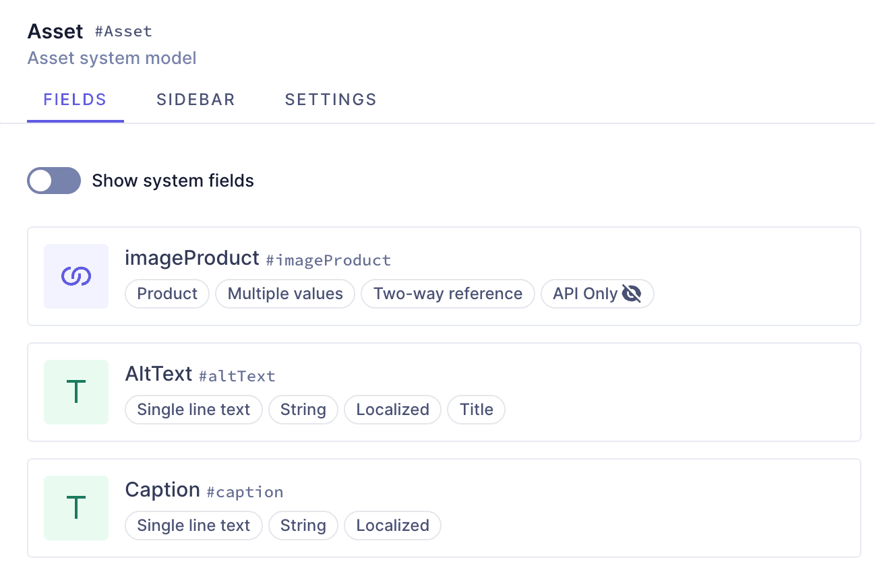Click the Localized tag on Caption

[x=392, y=526]
